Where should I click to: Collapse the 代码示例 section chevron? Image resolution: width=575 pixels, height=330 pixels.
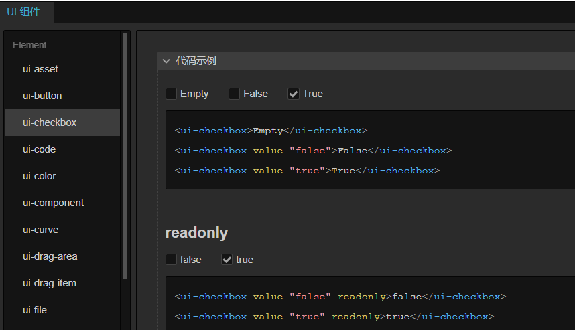click(166, 61)
